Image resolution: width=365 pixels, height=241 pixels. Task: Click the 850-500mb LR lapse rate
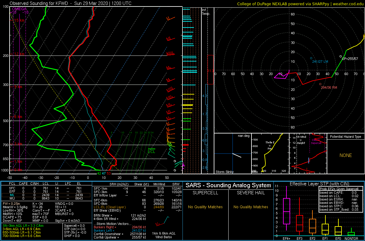(x=22, y=233)
